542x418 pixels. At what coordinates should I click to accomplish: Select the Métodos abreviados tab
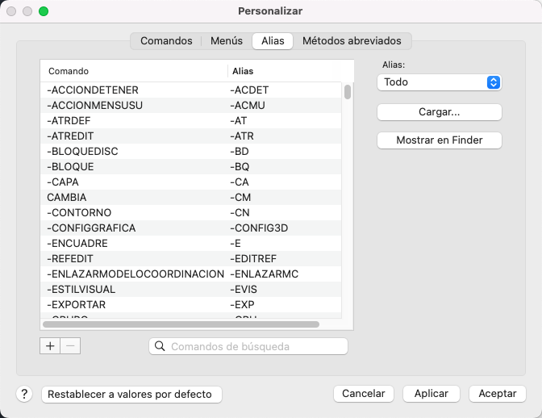point(352,40)
